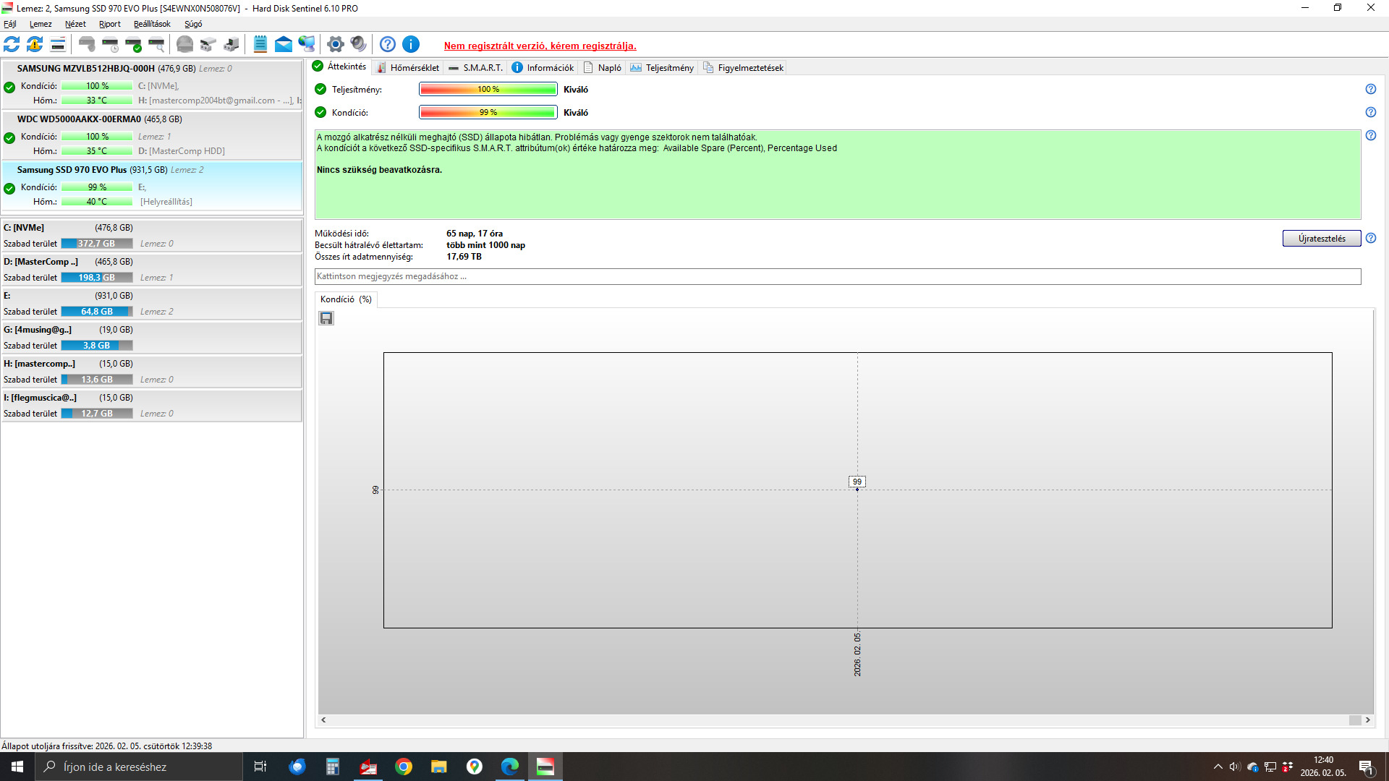Click the comment field below lifetime info
The height and width of the screenshot is (781, 1389).
pos(837,276)
